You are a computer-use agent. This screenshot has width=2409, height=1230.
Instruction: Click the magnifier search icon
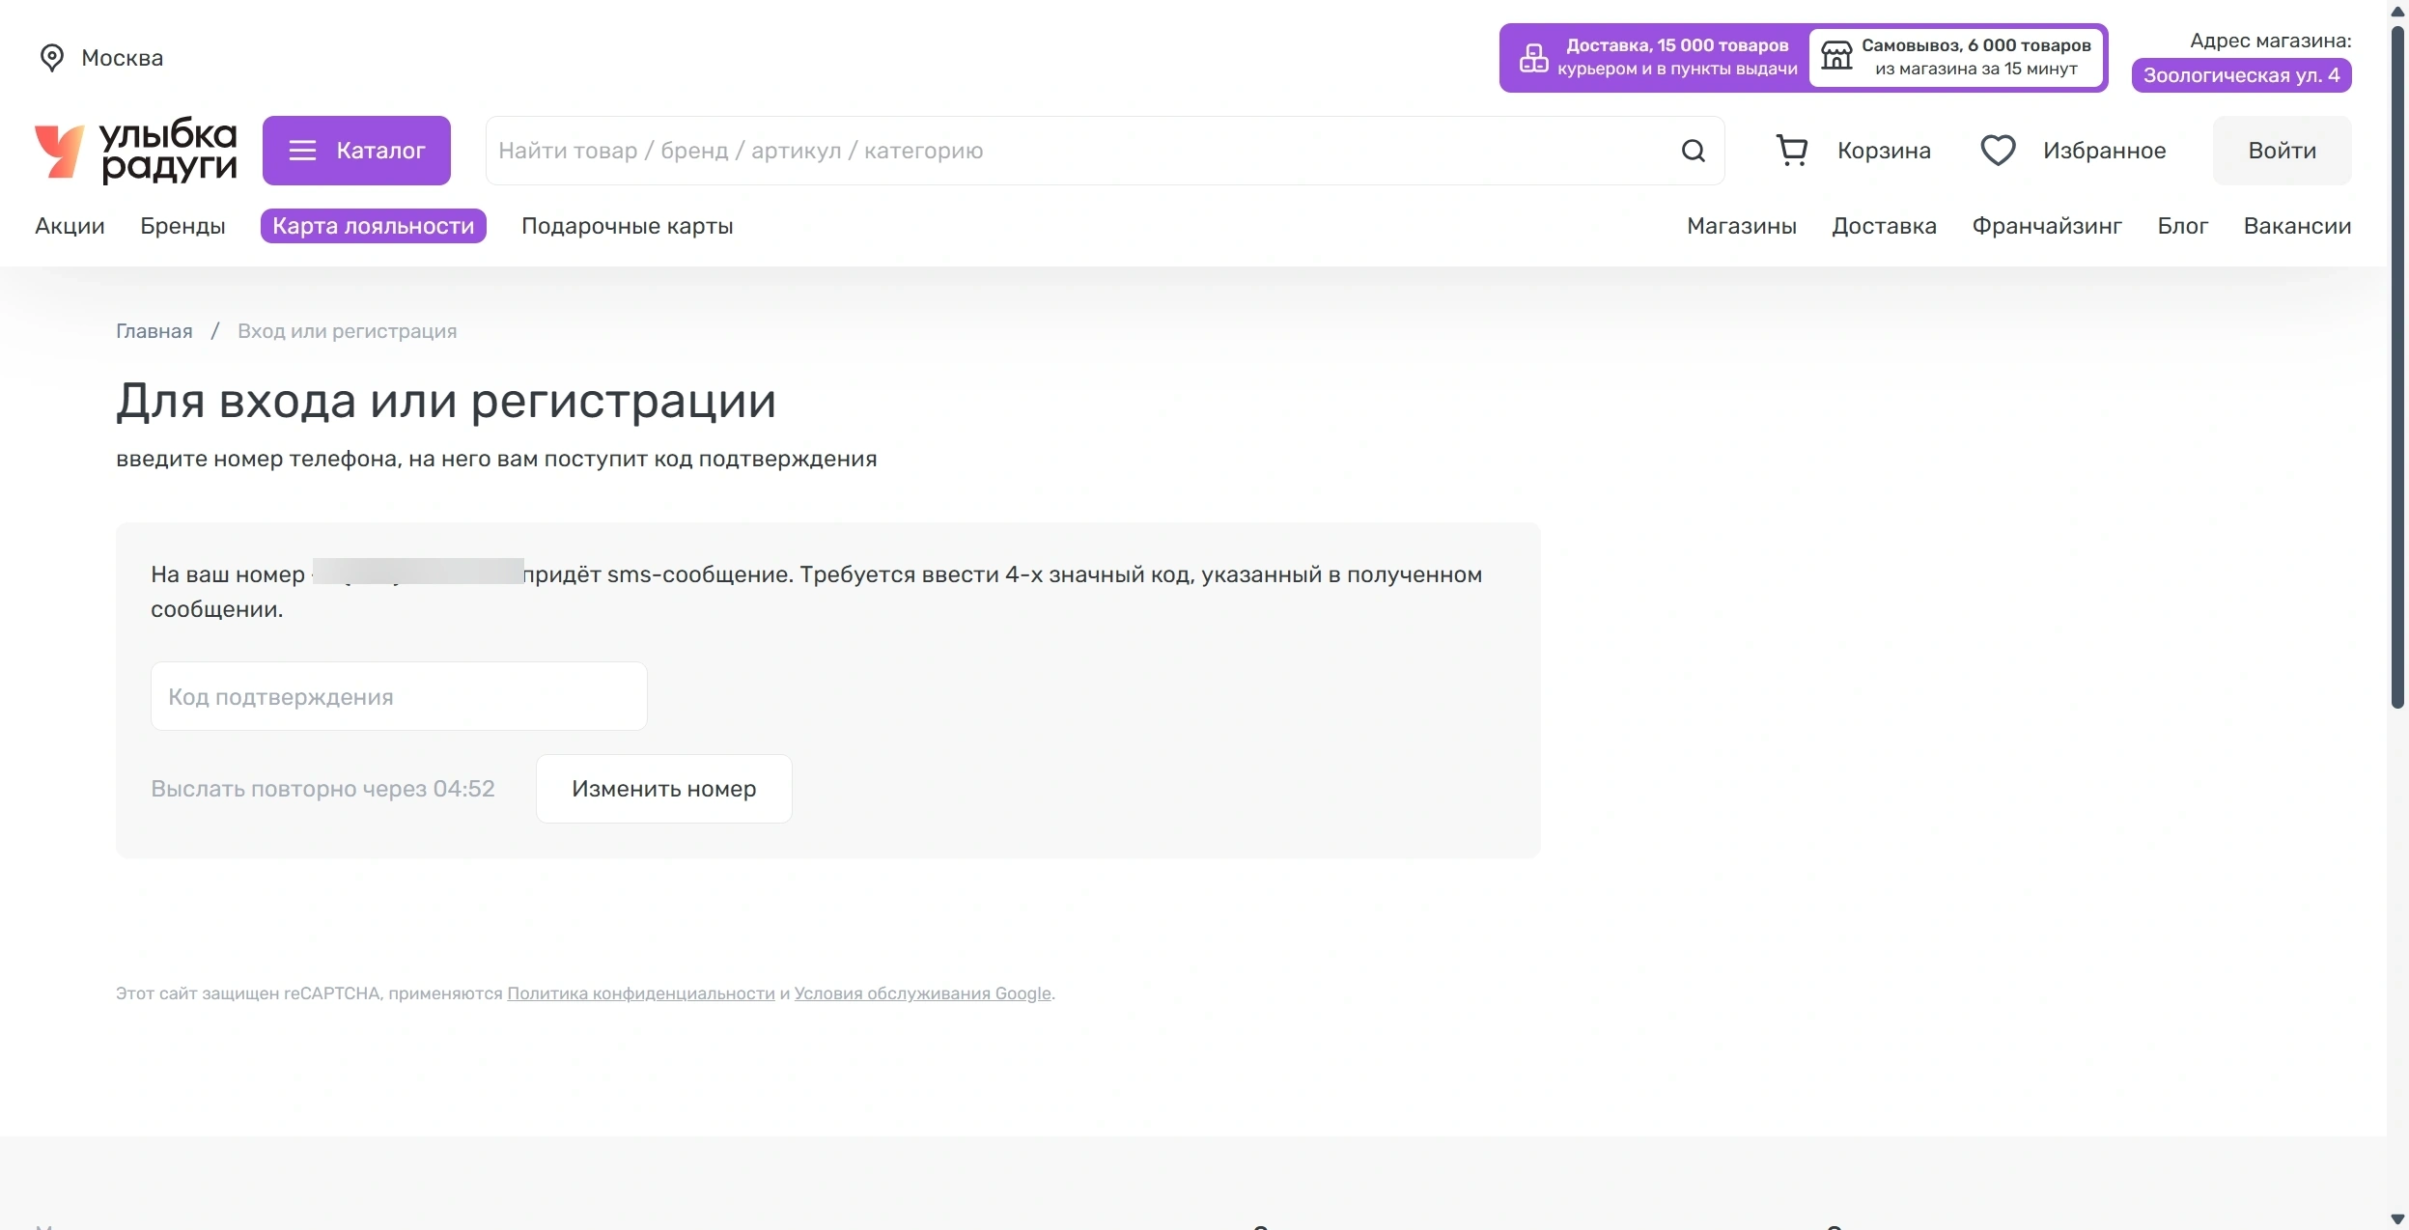(x=1694, y=151)
